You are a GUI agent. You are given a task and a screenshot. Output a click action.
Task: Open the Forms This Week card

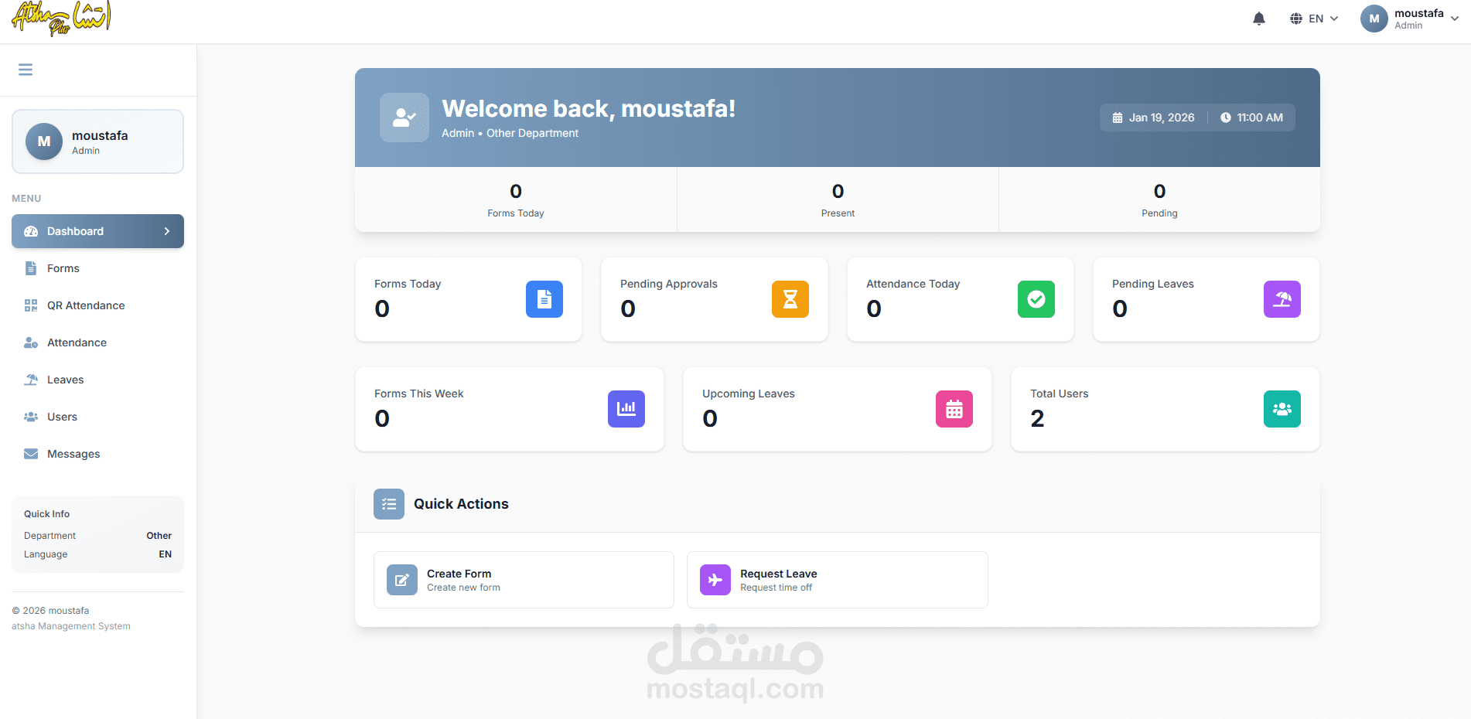coord(510,409)
